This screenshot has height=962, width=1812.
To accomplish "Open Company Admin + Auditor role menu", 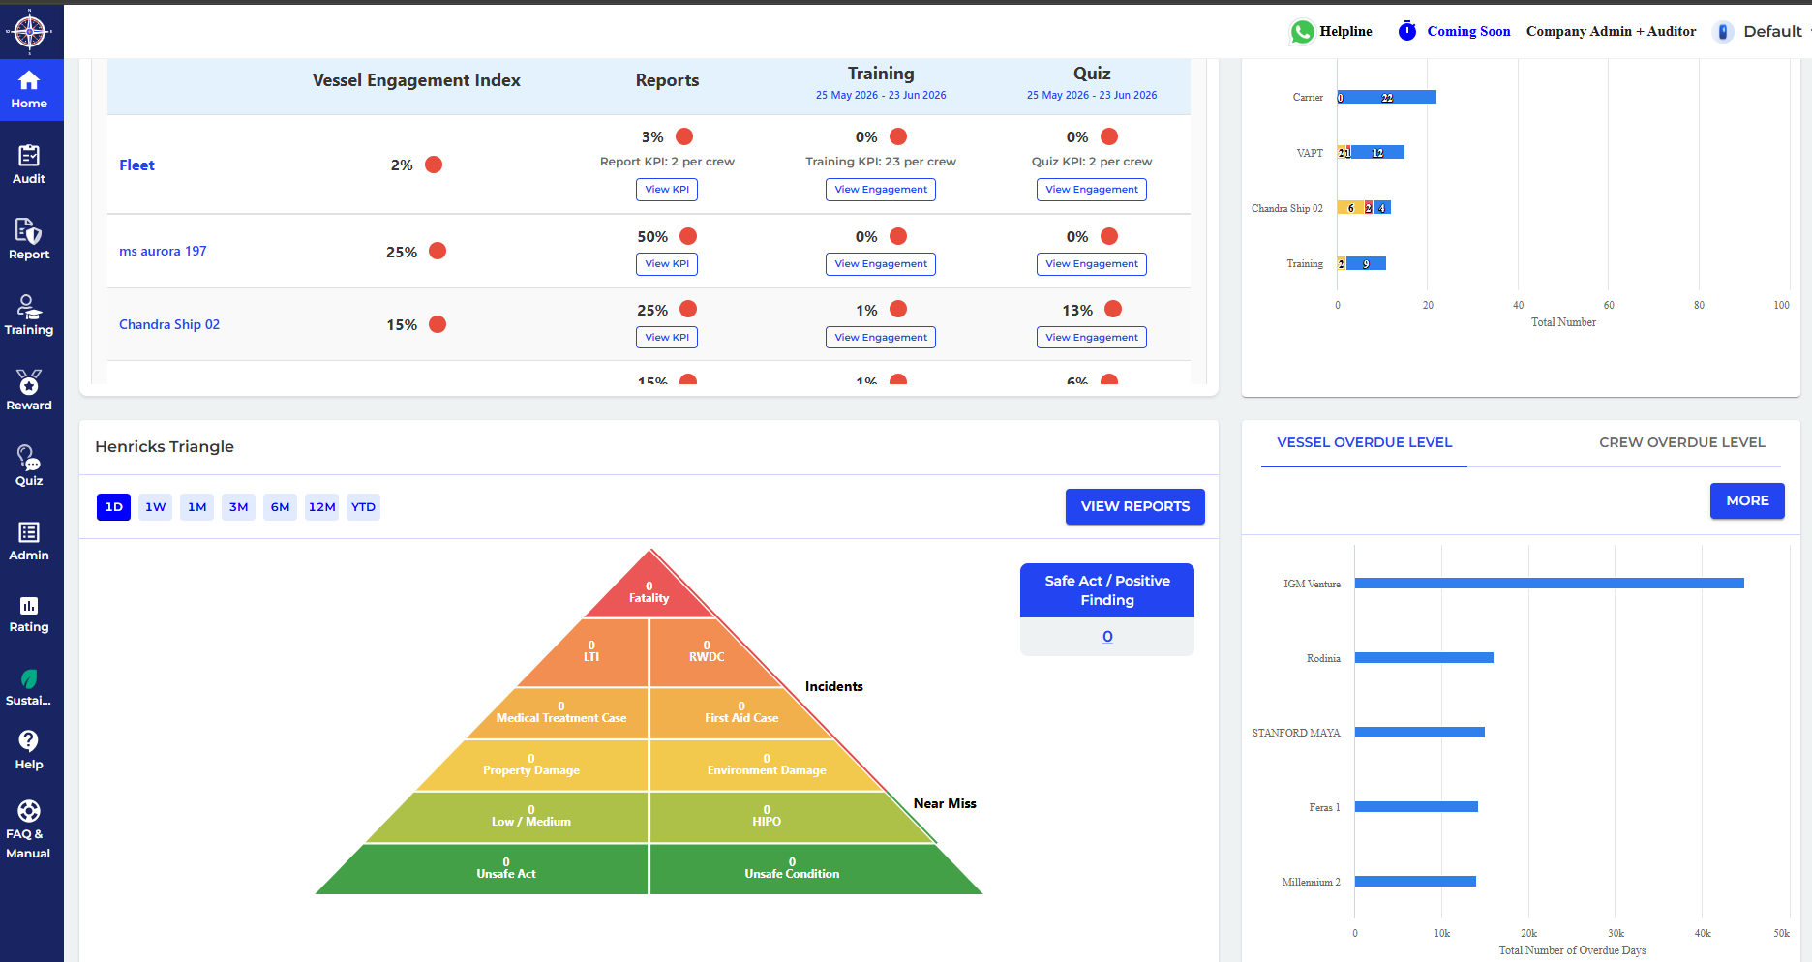I will [1611, 31].
